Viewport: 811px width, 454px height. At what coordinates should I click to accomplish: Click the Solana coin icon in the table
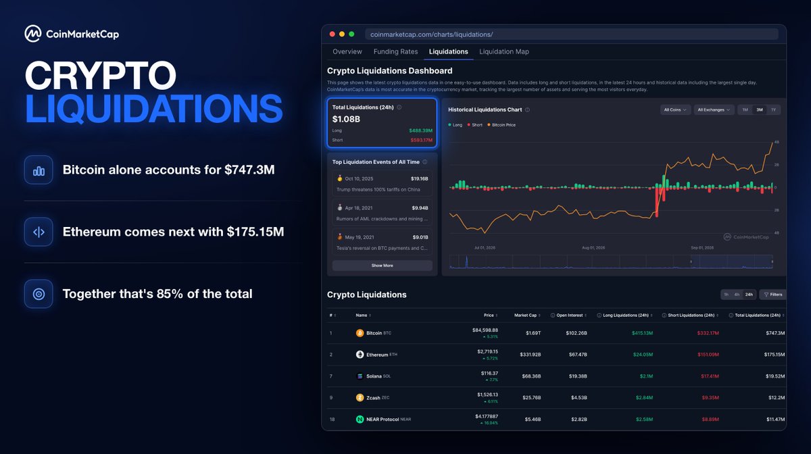(x=360, y=376)
